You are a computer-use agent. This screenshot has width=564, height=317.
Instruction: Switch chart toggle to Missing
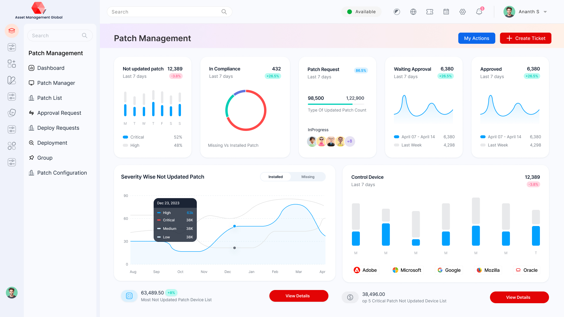tap(308, 177)
